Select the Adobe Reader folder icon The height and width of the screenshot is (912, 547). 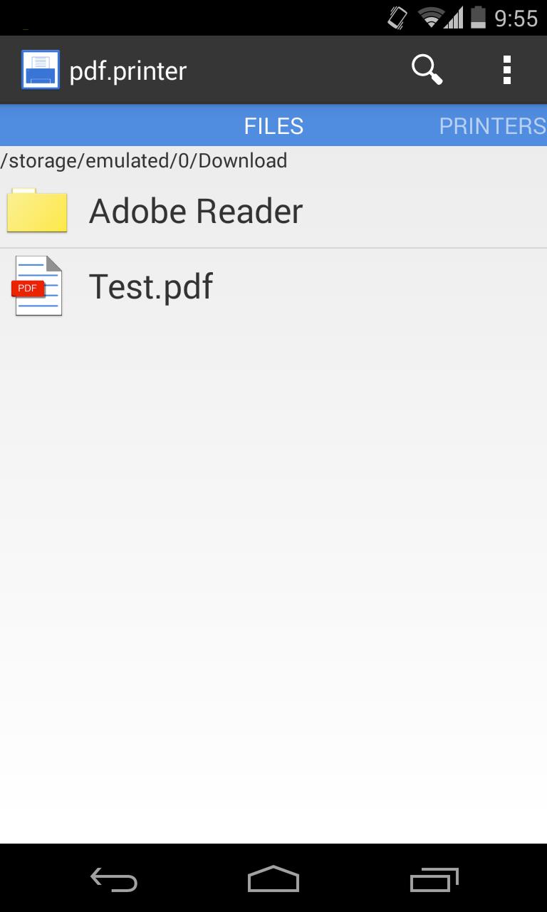[x=37, y=210]
